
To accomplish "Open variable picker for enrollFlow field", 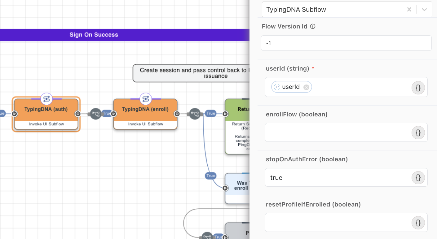I will click(x=418, y=133).
